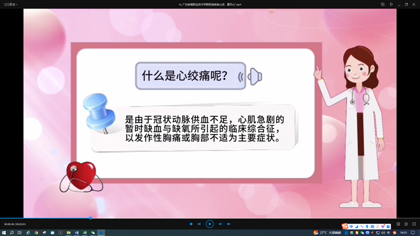Click the video progress bar
The width and height of the screenshot is (420, 236).
click(x=168, y=218)
